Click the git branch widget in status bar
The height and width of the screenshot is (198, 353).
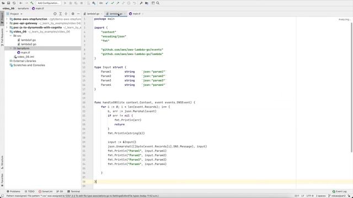tap(337, 196)
